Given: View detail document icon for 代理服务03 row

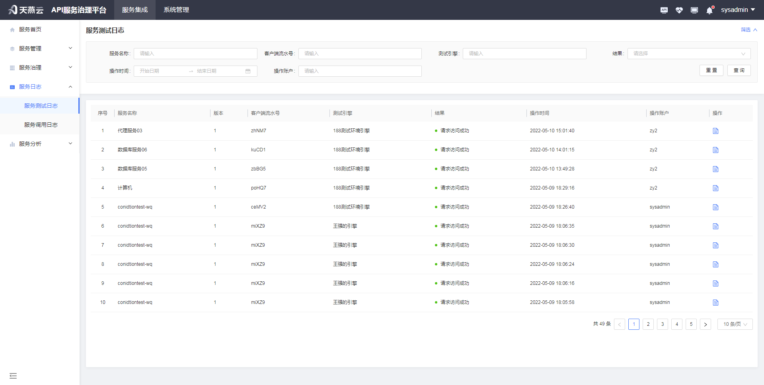Looking at the screenshot, I should coord(715,131).
